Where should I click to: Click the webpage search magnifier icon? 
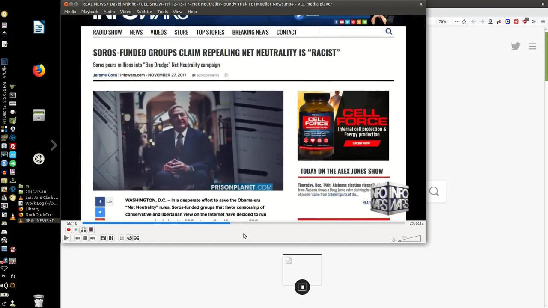coord(389,31)
